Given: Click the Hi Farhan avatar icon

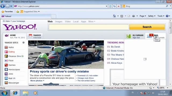Looking at the screenshot, I should [128, 36].
